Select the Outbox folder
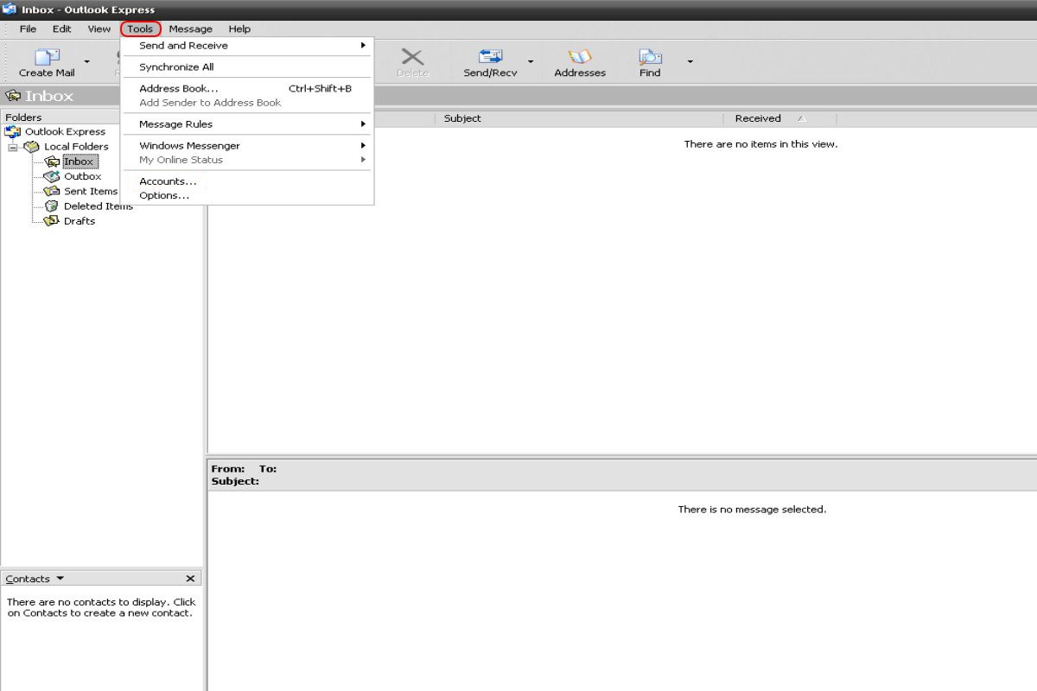Viewport: 1037px width, 691px height. pyautogui.click(x=82, y=176)
